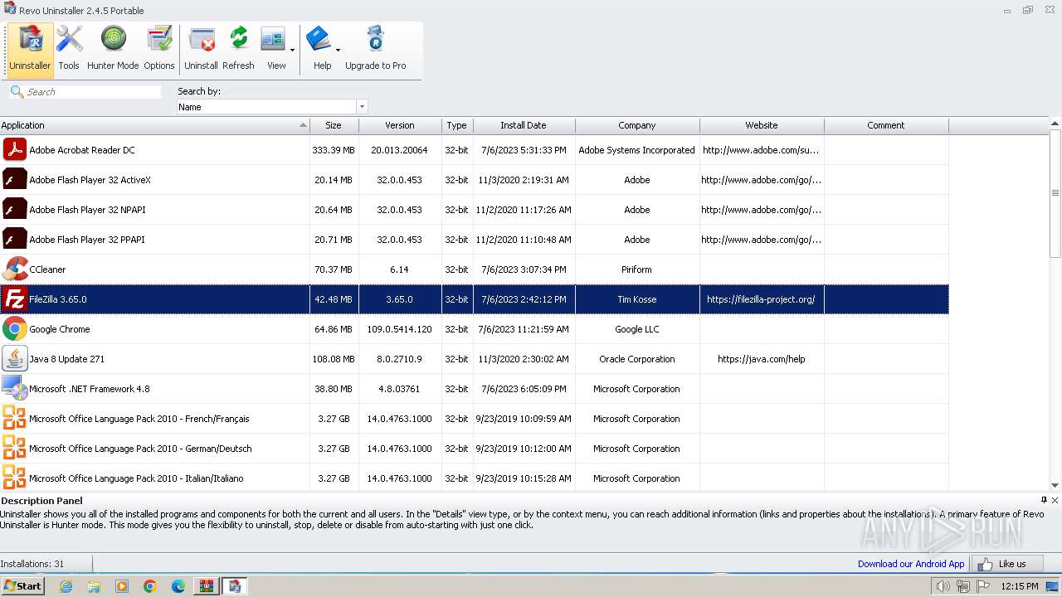Click the https://filezilla-project.org/ website cell

coord(762,299)
